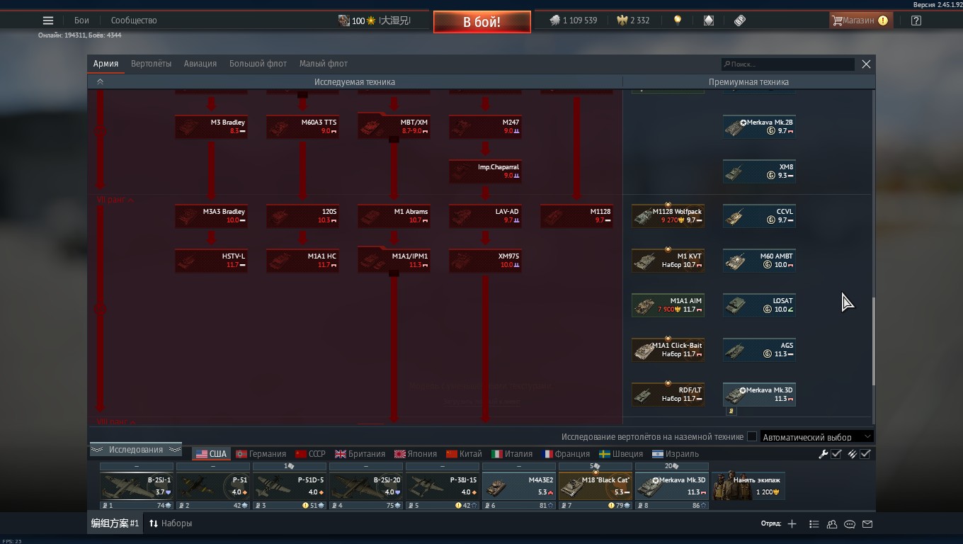Select the Merkava Mk.3D crew slot
The image size is (963, 544).
(672, 486)
